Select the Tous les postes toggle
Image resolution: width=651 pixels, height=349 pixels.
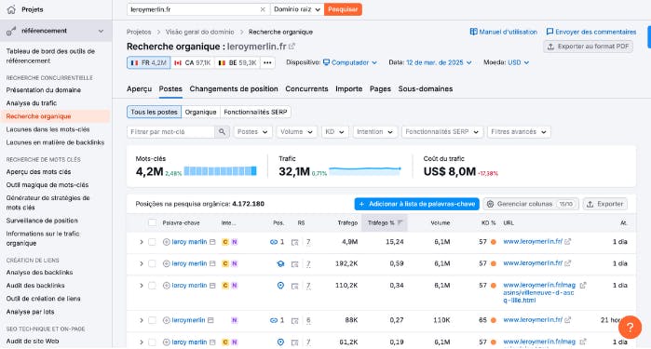154,112
